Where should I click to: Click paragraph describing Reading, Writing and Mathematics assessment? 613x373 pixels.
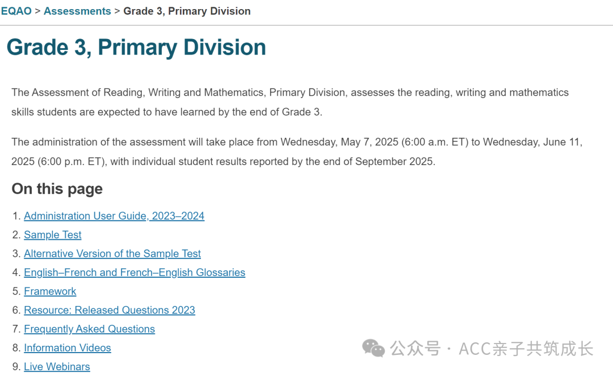290,102
